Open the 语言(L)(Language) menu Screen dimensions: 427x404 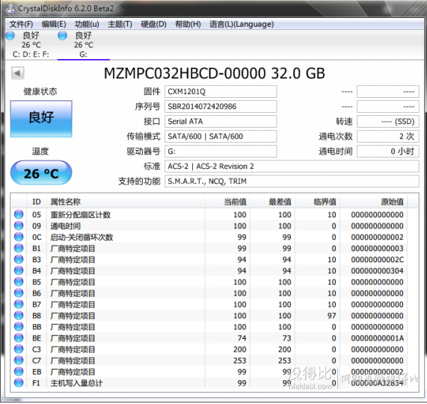coord(242,24)
